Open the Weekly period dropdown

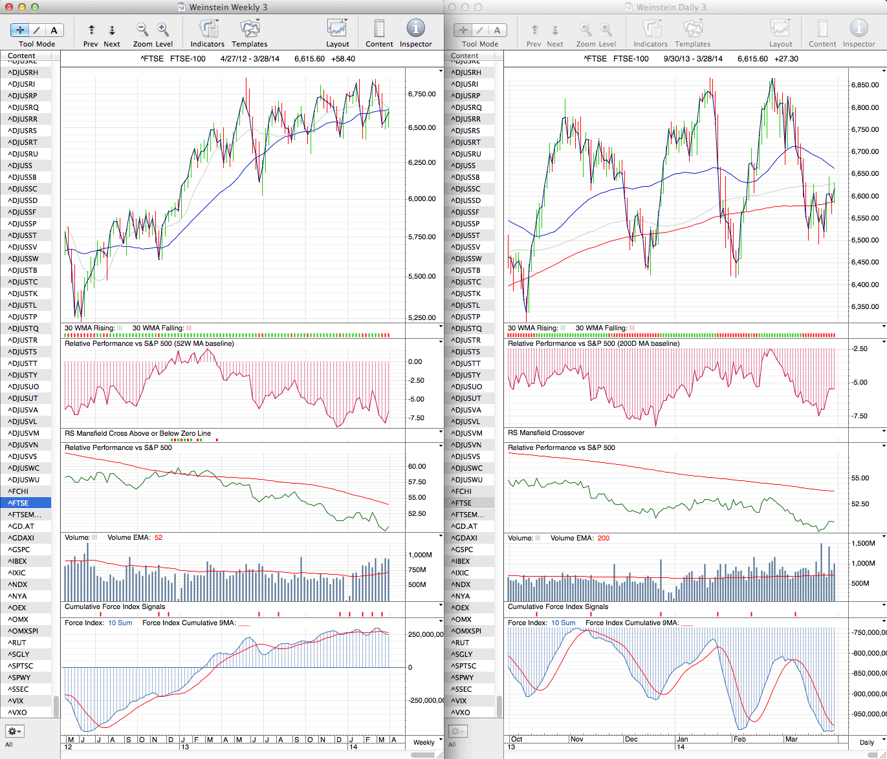tap(426, 742)
